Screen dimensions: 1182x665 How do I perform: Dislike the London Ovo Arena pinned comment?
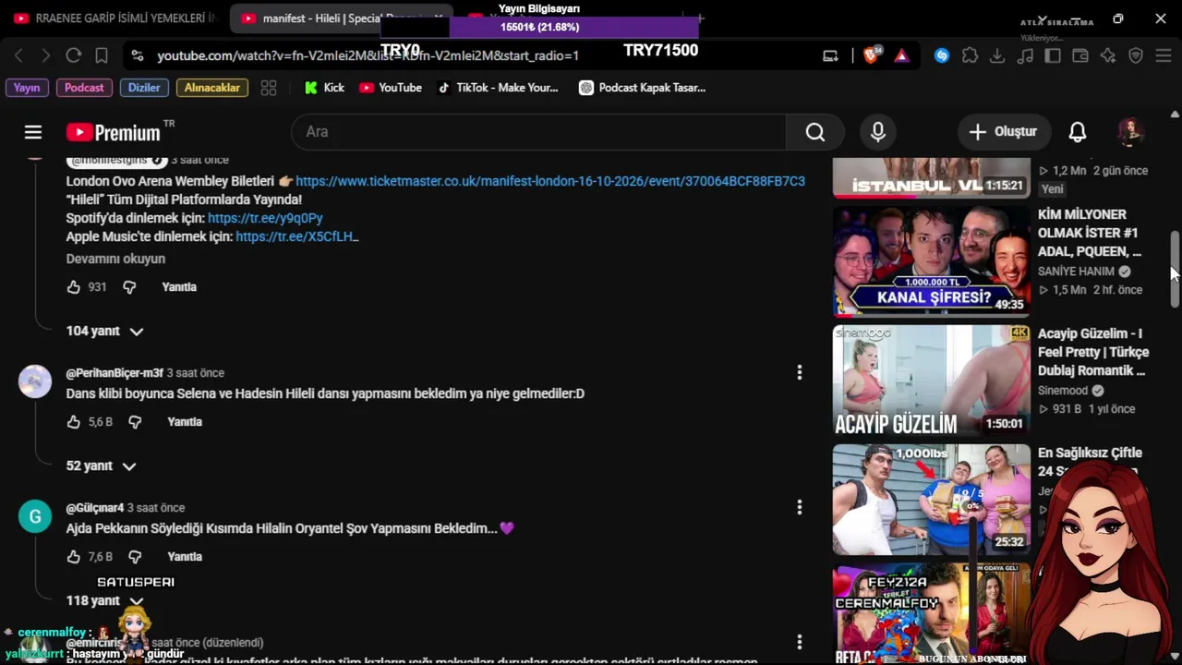pos(129,287)
